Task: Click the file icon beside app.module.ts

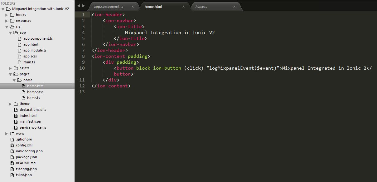Action: coord(19,50)
